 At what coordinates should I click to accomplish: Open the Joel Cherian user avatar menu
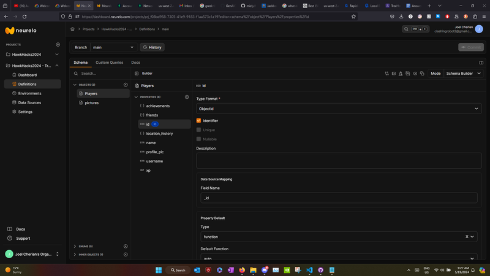click(x=479, y=29)
